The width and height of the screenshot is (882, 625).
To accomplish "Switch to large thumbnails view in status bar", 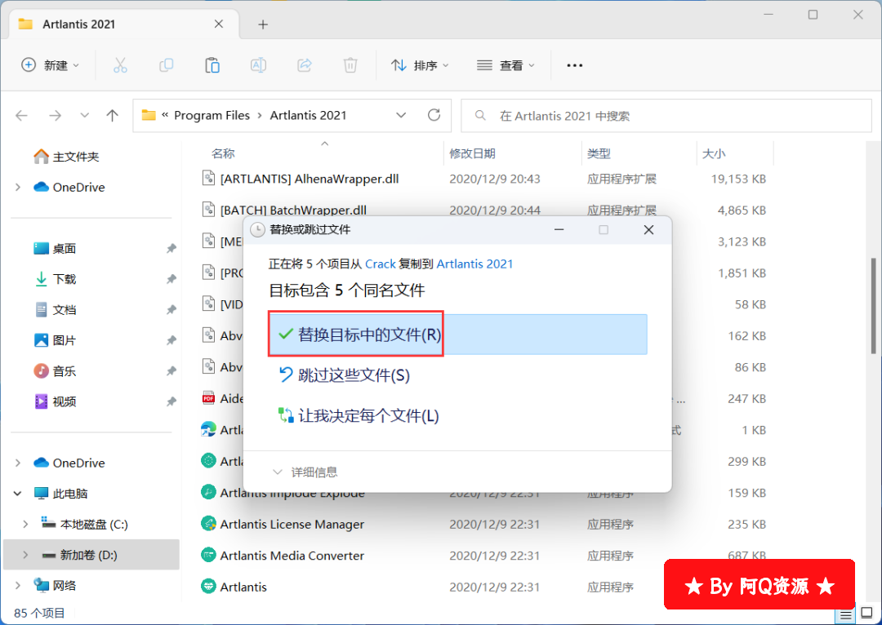I will coord(866,614).
